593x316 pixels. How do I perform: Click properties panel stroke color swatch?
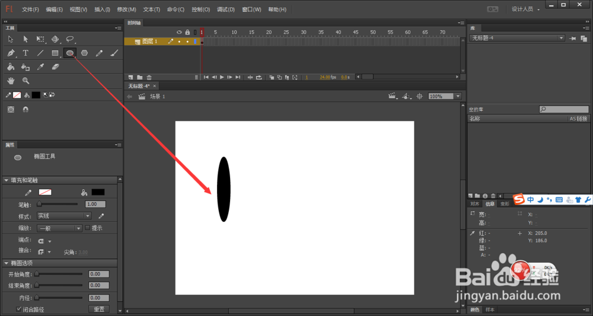[x=45, y=193]
